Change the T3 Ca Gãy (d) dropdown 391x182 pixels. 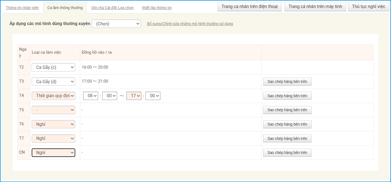[53, 82]
